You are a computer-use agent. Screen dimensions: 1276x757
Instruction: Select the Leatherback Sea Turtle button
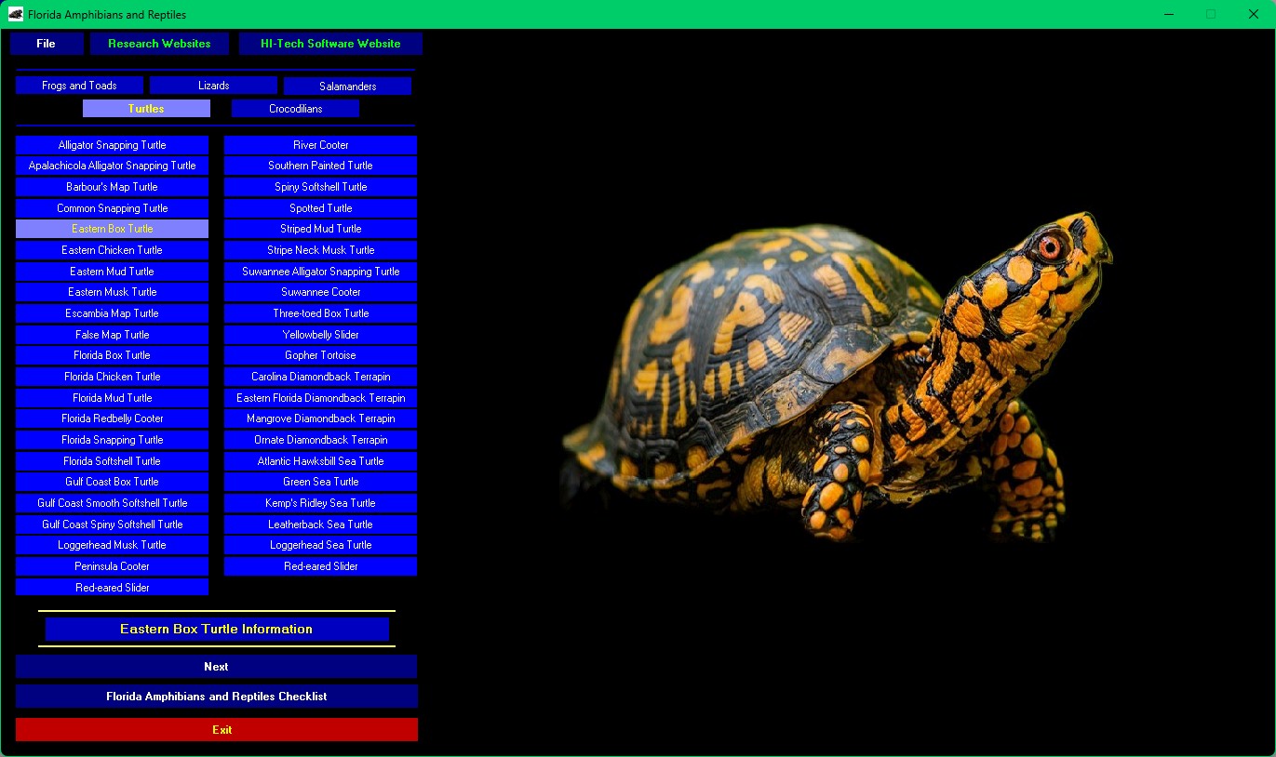(320, 525)
